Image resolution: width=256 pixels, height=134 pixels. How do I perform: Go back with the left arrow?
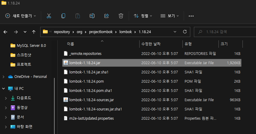click(x=5, y=32)
